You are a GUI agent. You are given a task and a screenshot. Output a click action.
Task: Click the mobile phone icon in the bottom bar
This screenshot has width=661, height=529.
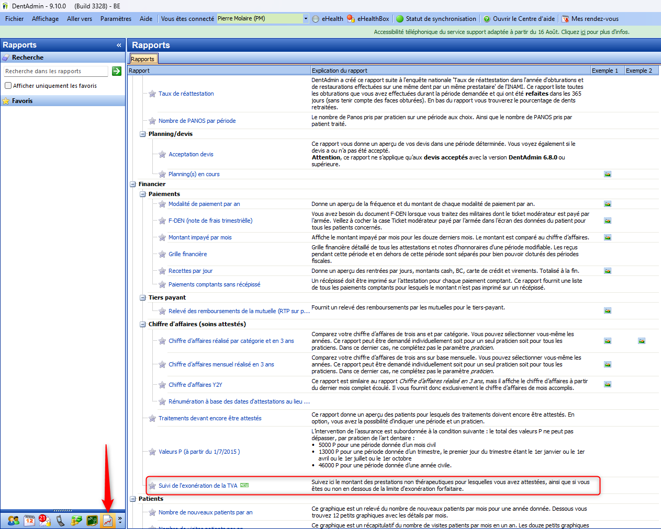coord(61,521)
